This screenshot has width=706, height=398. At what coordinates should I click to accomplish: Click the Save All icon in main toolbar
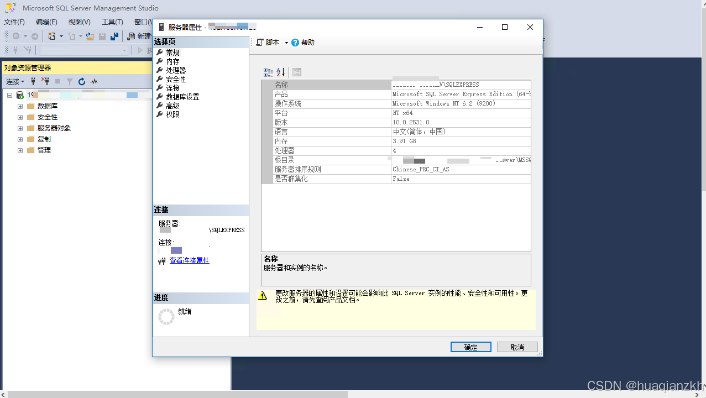(x=114, y=36)
